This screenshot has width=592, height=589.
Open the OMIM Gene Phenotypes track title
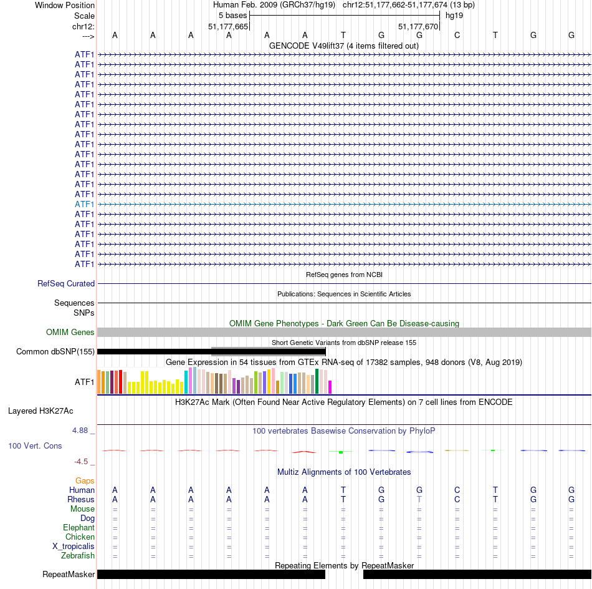click(x=344, y=323)
